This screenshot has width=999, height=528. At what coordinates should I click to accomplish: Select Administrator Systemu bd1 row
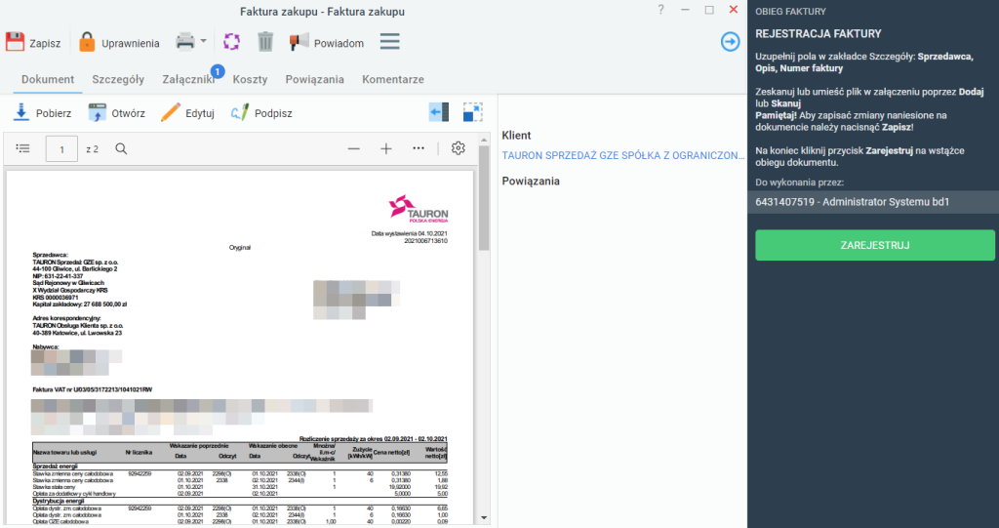(873, 202)
